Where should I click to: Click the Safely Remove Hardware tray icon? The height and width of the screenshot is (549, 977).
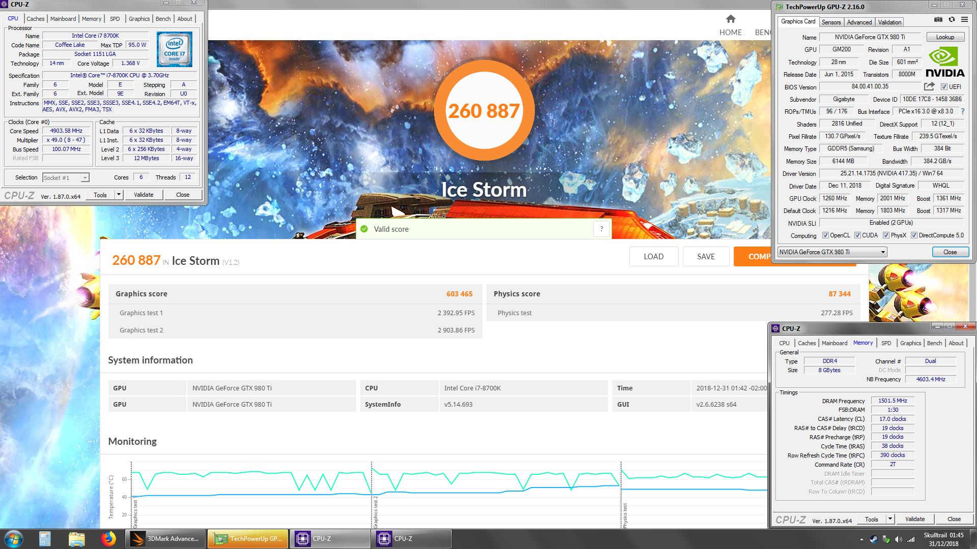[x=886, y=539]
